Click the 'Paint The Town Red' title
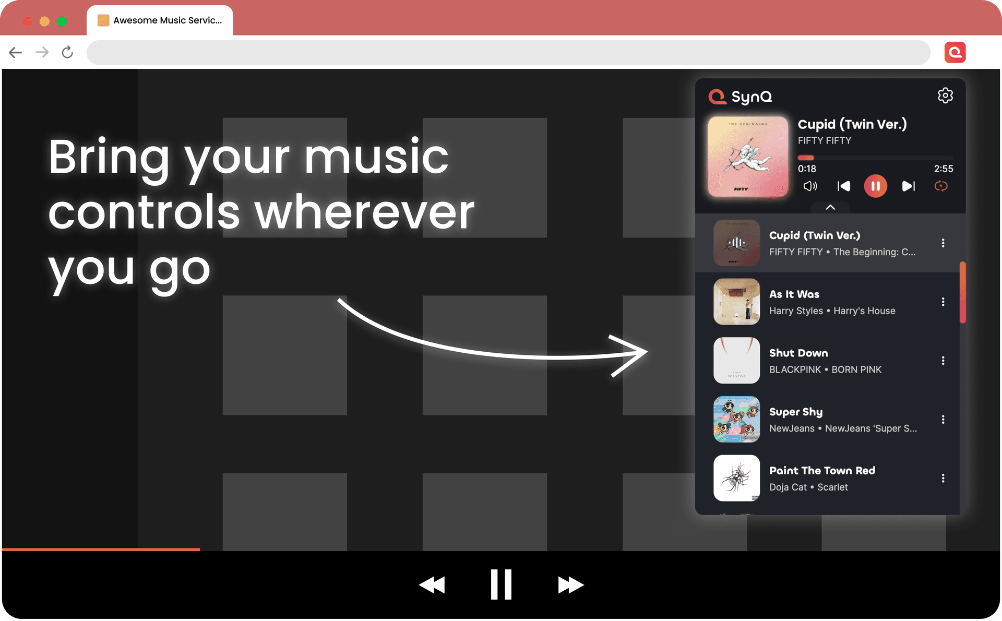The image size is (1002, 621). coord(822,471)
